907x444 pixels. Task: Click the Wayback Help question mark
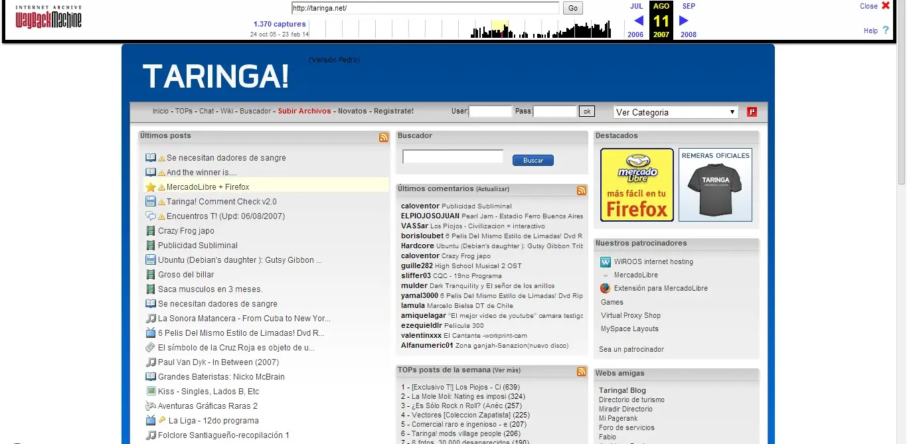click(886, 31)
